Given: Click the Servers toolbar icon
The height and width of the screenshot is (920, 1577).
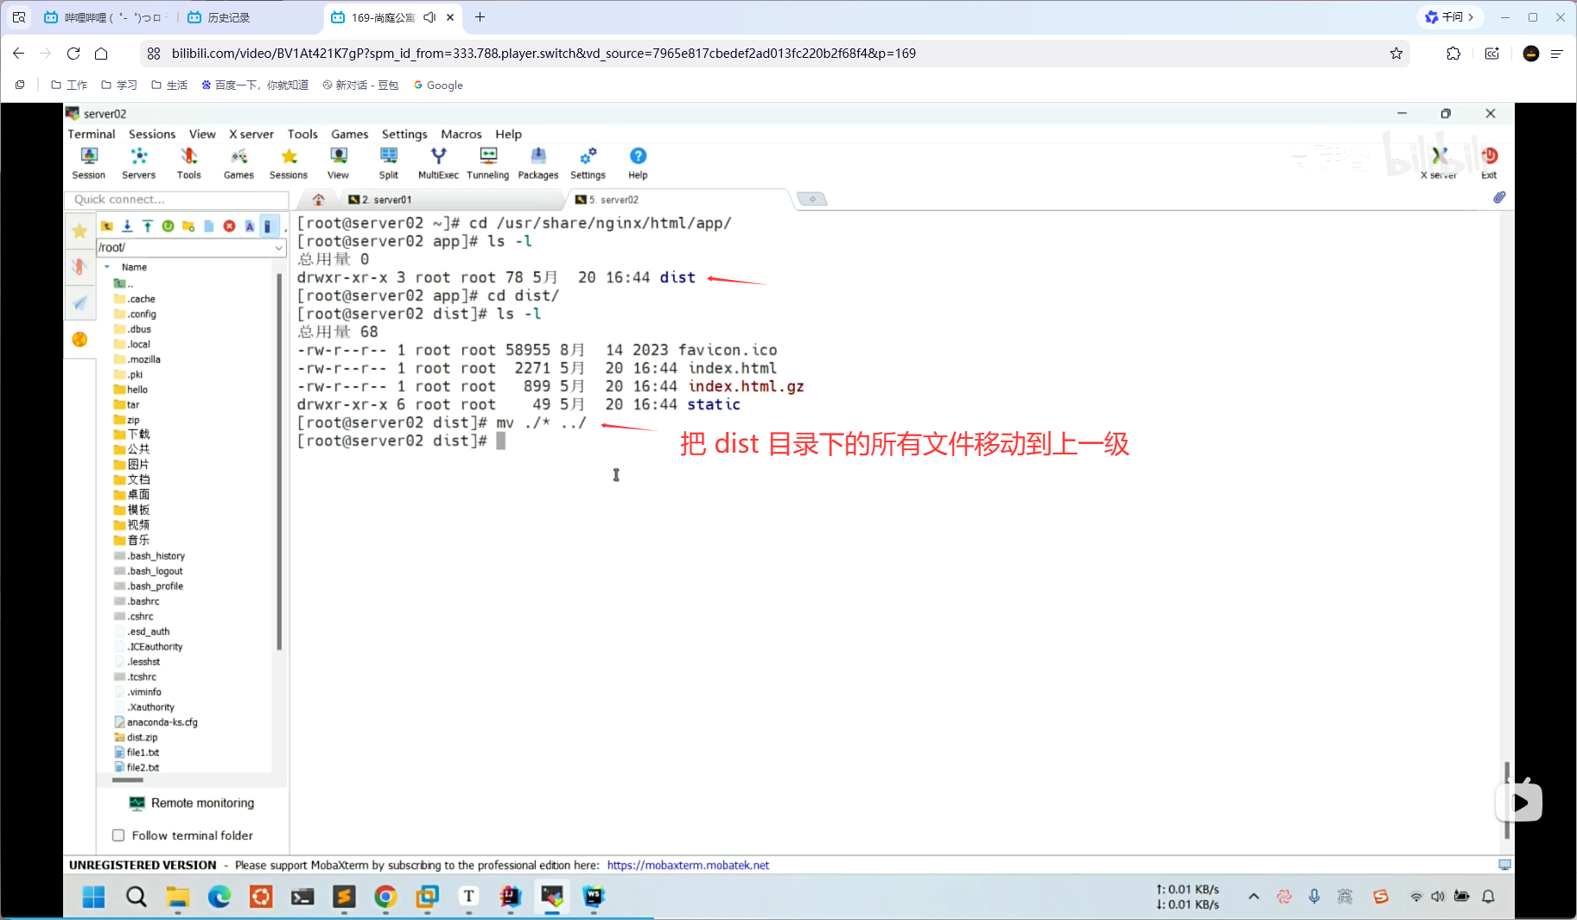Looking at the screenshot, I should click(x=138, y=163).
